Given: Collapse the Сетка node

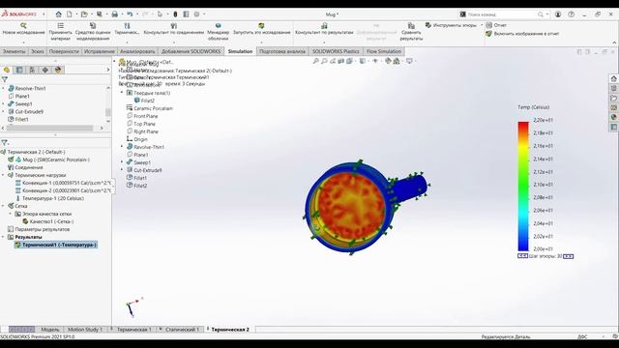Looking at the screenshot, I should 4,206.
